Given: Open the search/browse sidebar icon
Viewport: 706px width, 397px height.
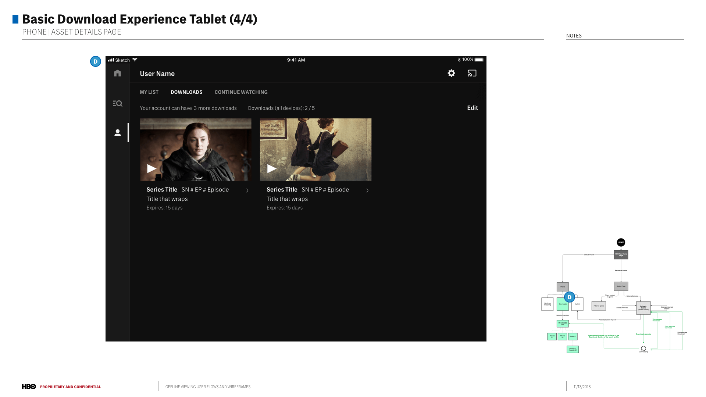Looking at the screenshot, I should pyautogui.click(x=118, y=104).
